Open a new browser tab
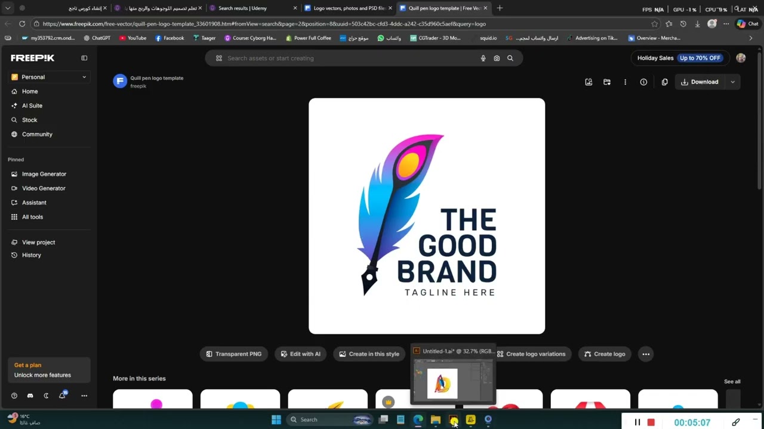This screenshot has height=429, width=764. (500, 8)
